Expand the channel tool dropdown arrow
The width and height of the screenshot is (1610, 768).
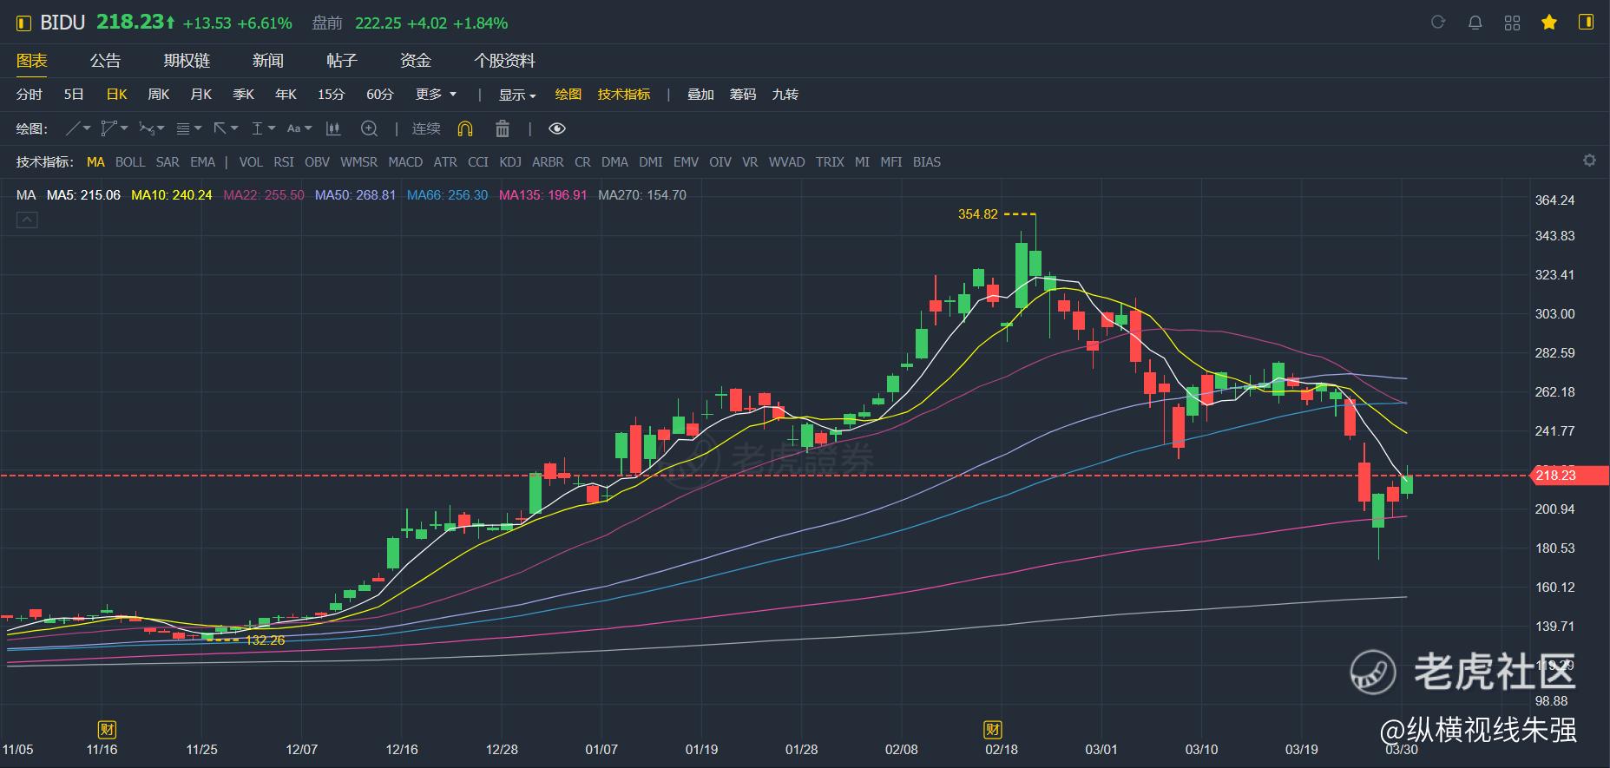124,128
